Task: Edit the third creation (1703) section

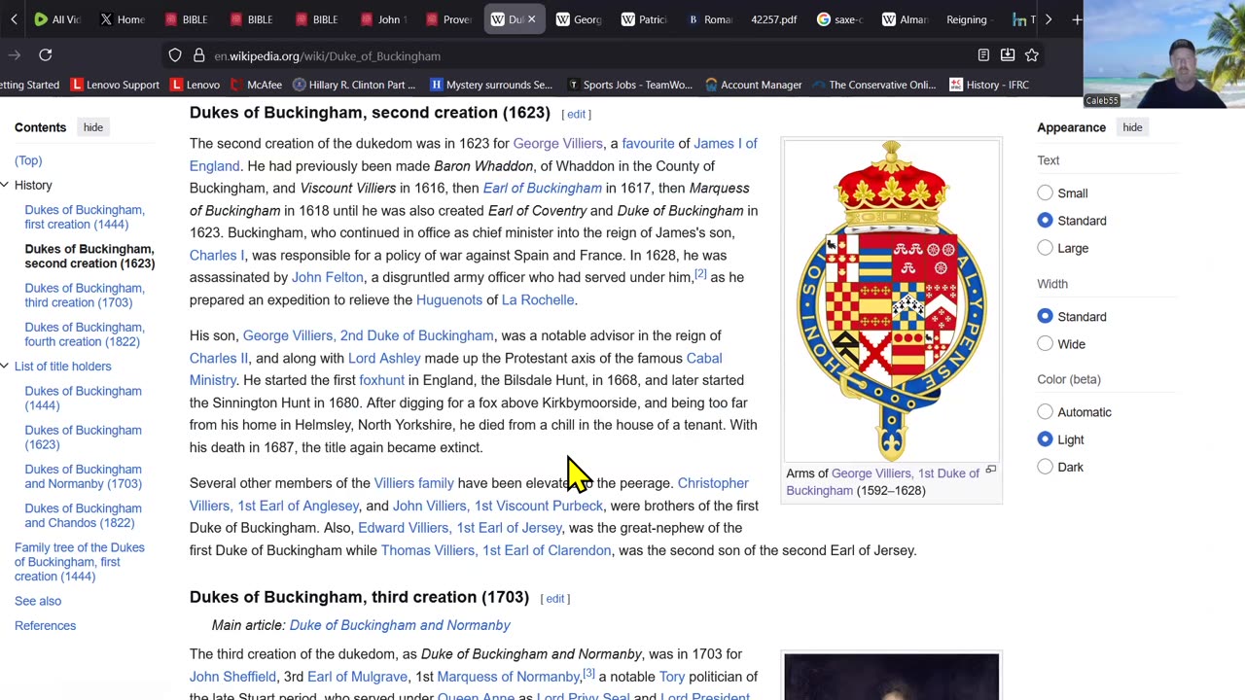Action: (x=554, y=598)
